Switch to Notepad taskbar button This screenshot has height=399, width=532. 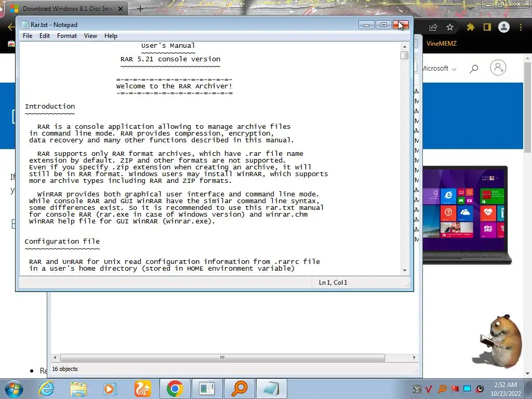pyautogui.click(x=271, y=389)
